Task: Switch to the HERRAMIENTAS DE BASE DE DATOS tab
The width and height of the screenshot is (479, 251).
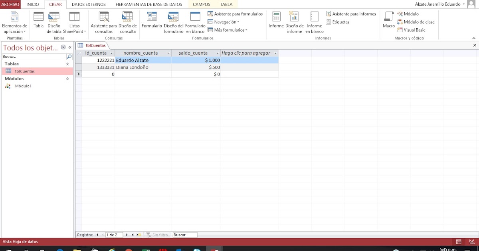Action: (x=149, y=4)
